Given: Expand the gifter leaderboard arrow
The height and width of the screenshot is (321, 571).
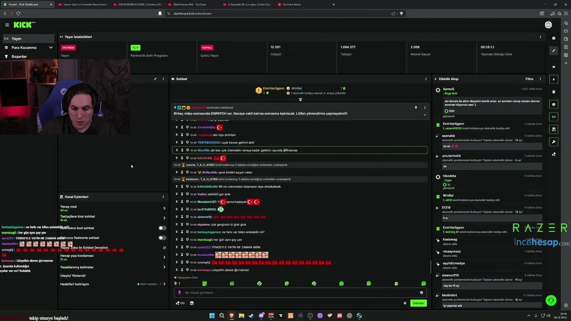Looking at the screenshot, I should [x=300, y=99].
